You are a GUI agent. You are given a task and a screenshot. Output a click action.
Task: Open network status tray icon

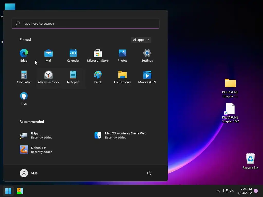tap(225, 191)
